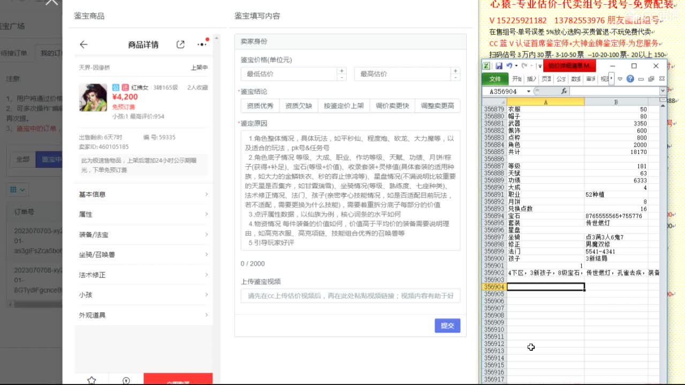685x385 pixels.
Task: Open Excel Help via the question mark icon
Action: coord(631,78)
